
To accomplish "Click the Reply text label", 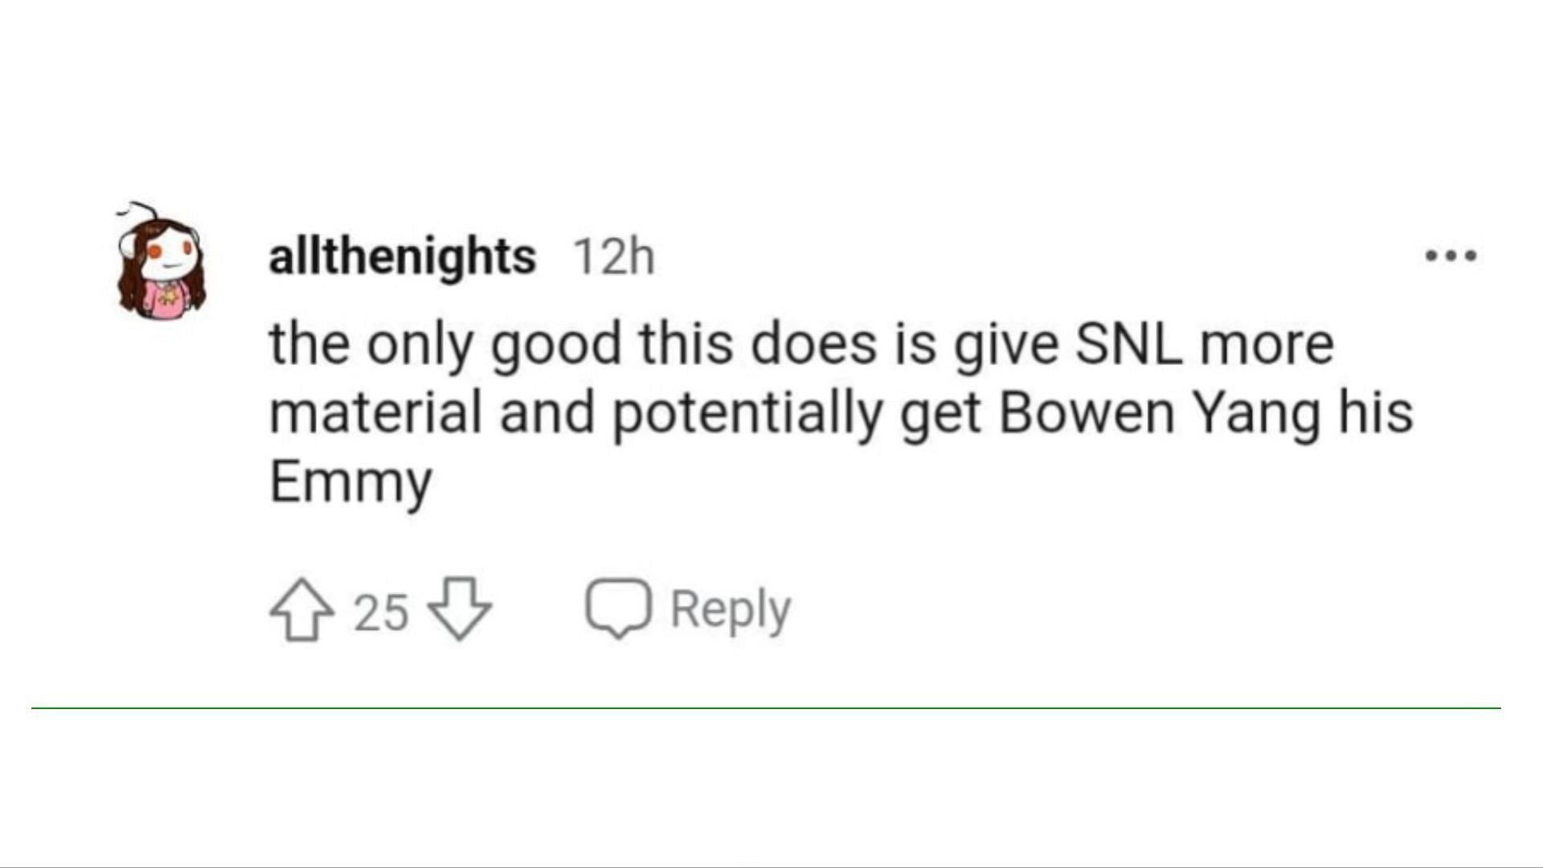I will pos(731,610).
